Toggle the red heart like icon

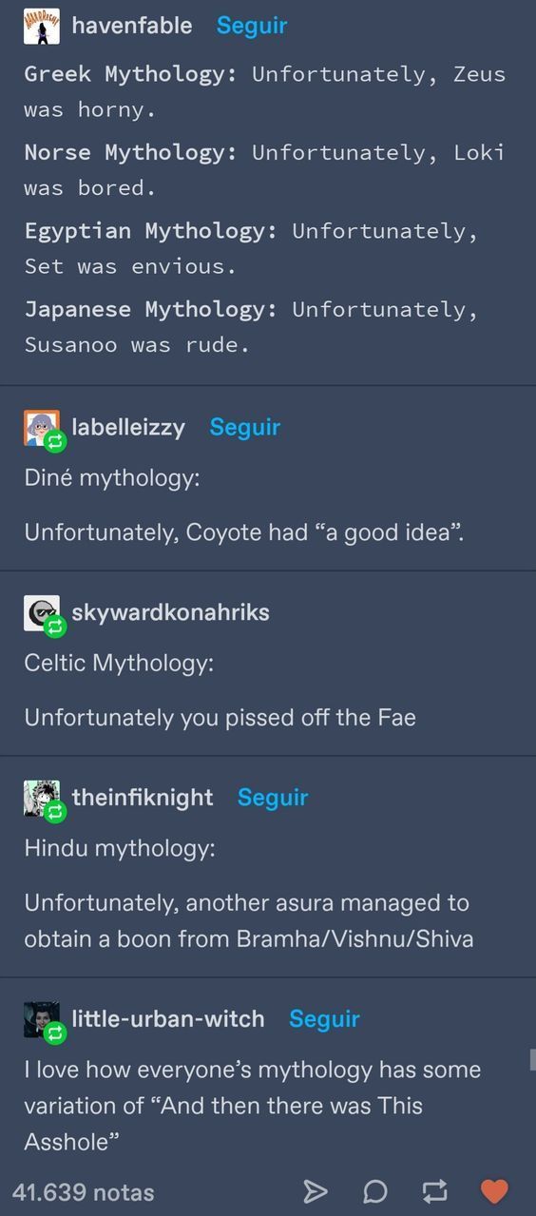[x=494, y=1190]
